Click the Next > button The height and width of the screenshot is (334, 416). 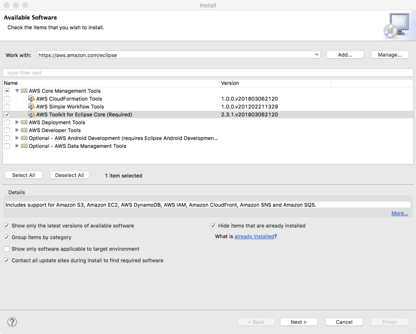point(299,322)
